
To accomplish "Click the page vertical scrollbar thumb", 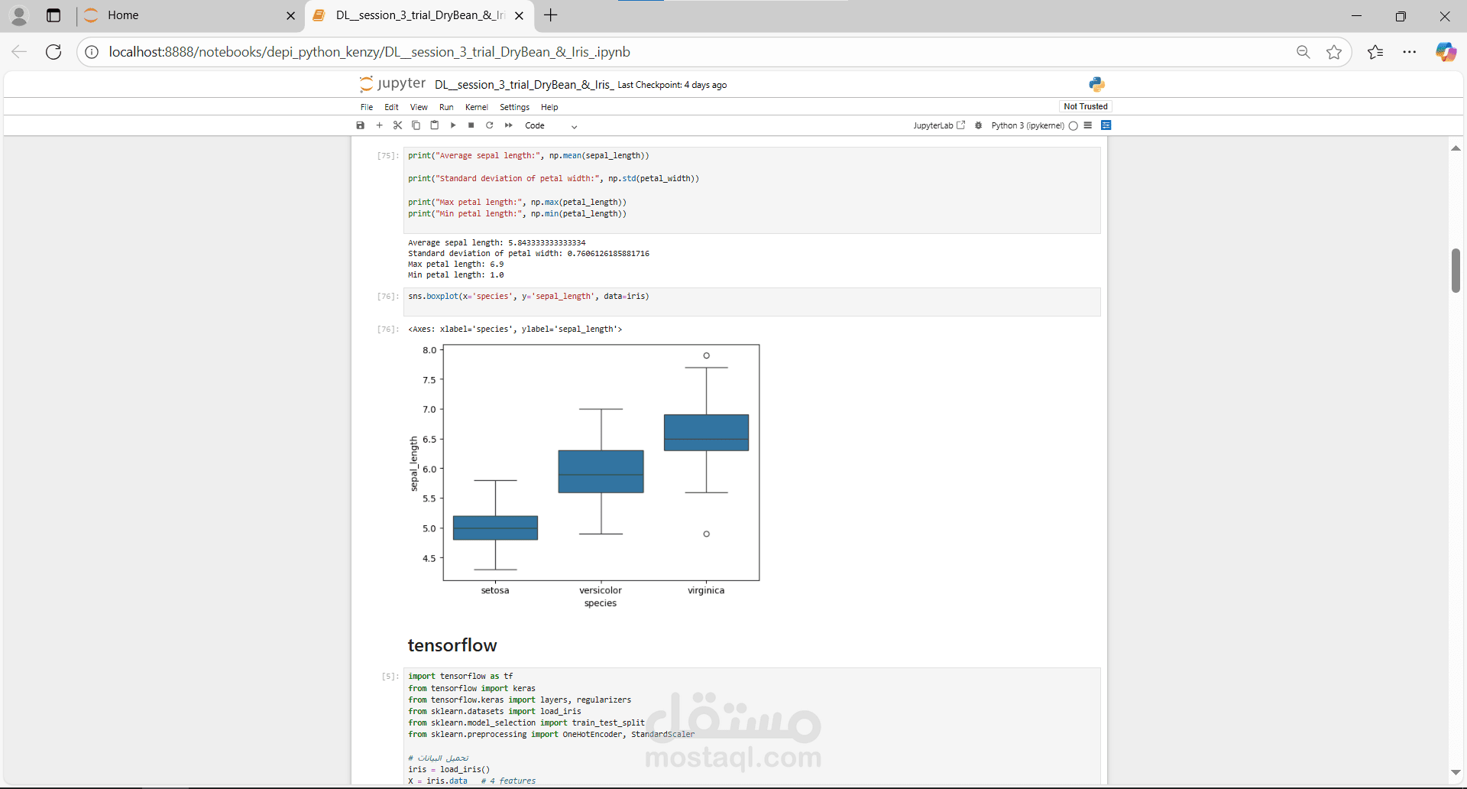I will (1456, 271).
